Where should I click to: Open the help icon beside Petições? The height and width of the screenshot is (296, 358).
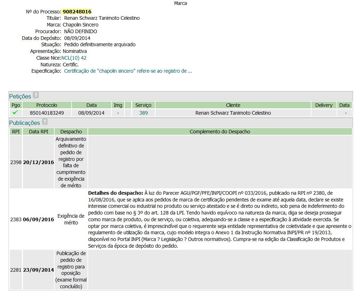(x=36, y=95)
